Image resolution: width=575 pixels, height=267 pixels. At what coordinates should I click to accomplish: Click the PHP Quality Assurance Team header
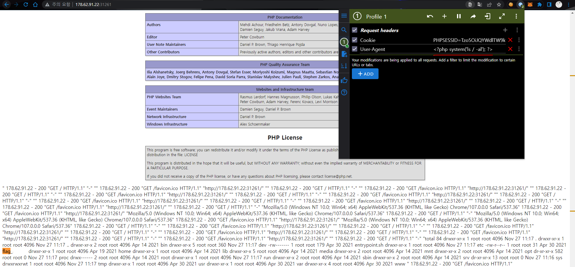(285, 64)
